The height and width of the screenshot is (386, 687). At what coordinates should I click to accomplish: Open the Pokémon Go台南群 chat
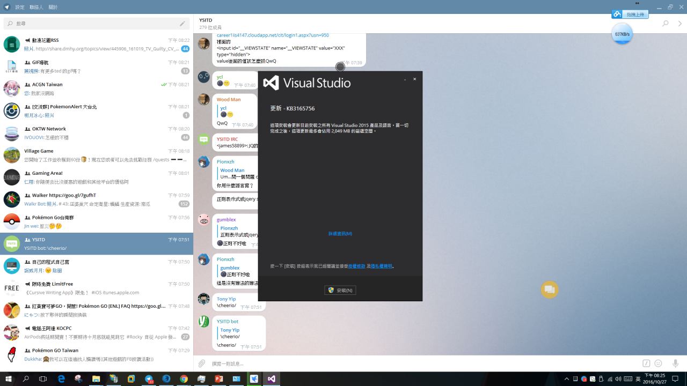97,221
